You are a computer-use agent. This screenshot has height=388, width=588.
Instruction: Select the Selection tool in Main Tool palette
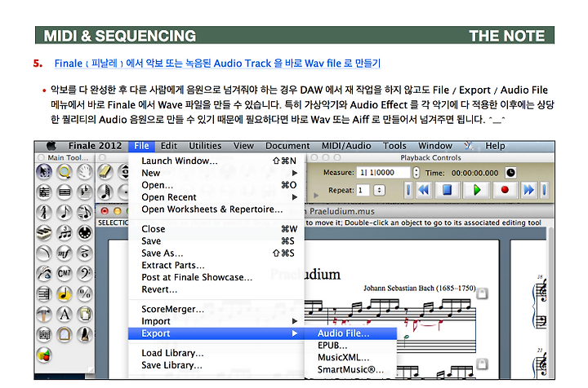point(44,172)
